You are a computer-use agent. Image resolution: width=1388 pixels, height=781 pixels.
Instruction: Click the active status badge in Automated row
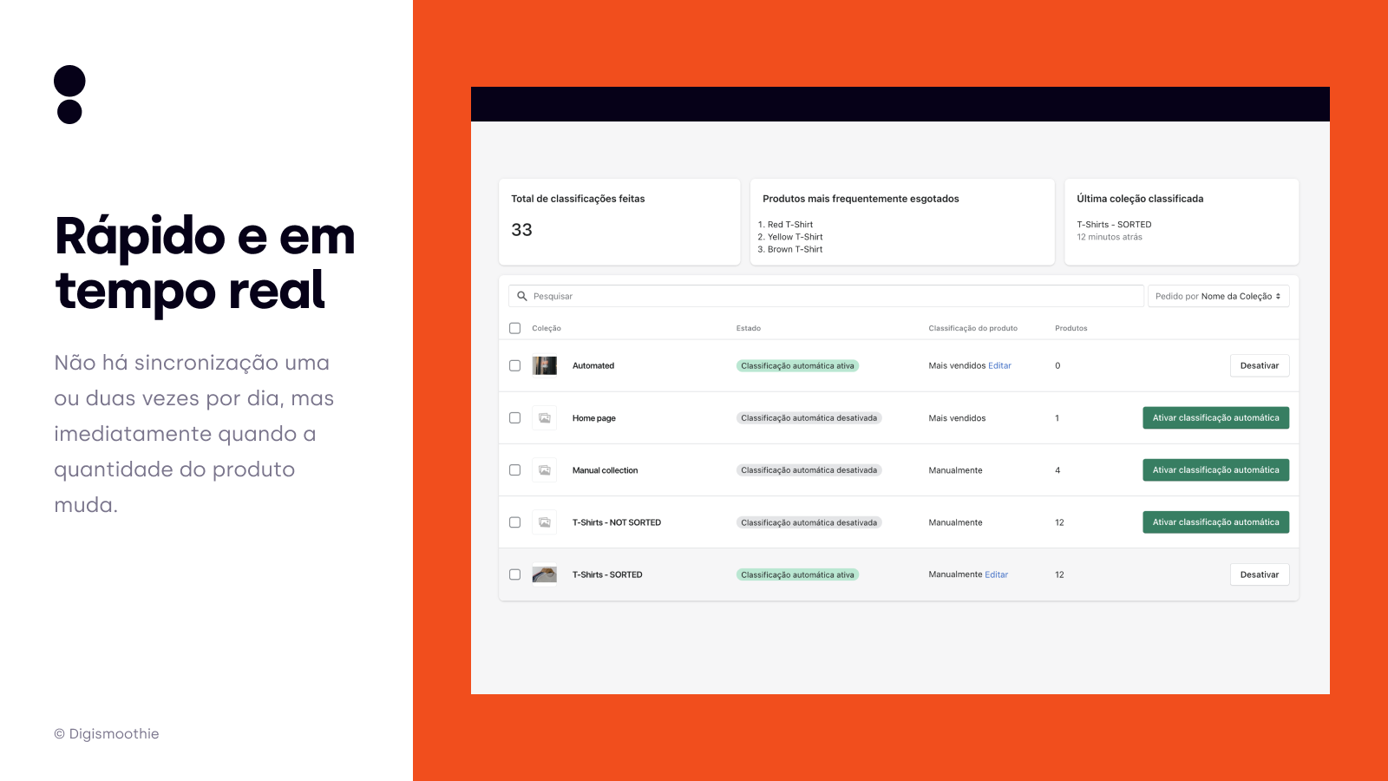(x=797, y=365)
